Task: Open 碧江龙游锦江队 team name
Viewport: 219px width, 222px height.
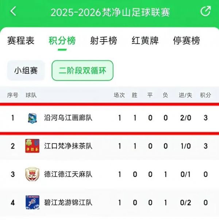Action: point(68,203)
